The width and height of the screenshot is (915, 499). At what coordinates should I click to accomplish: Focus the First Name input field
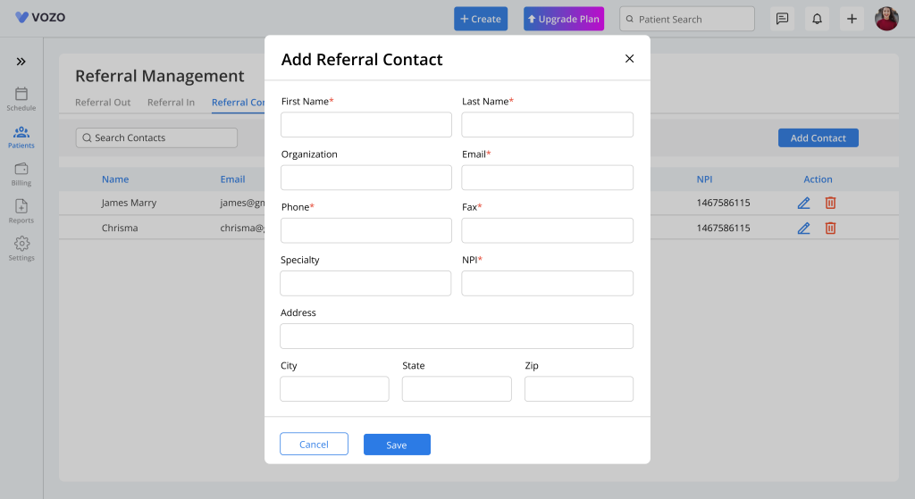click(x=366, y=125)
